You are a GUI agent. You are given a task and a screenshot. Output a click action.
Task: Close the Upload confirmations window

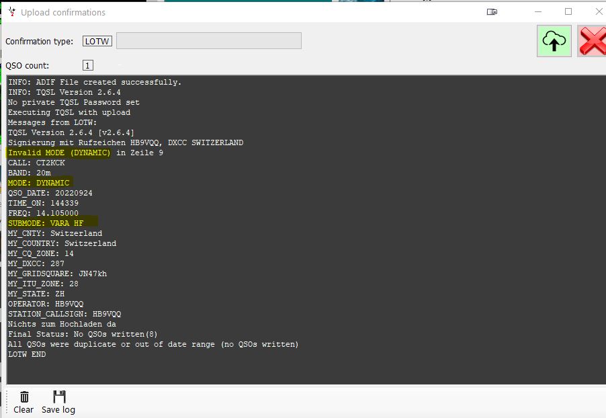coord(599,11)
